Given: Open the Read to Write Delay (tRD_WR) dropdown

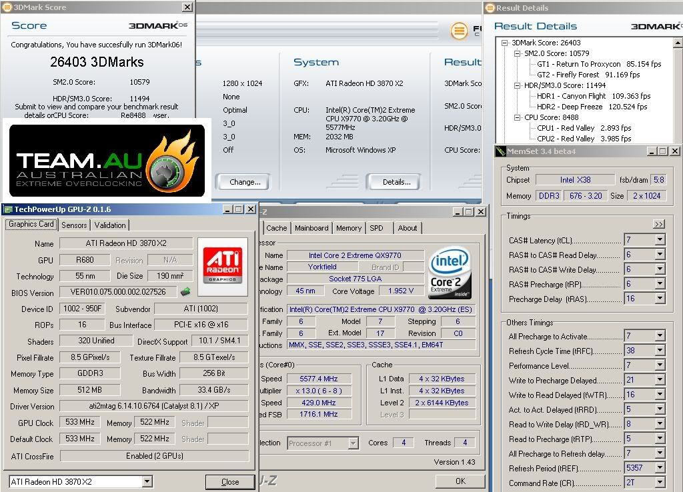Looking at the screenshot, I should [660, 423].
